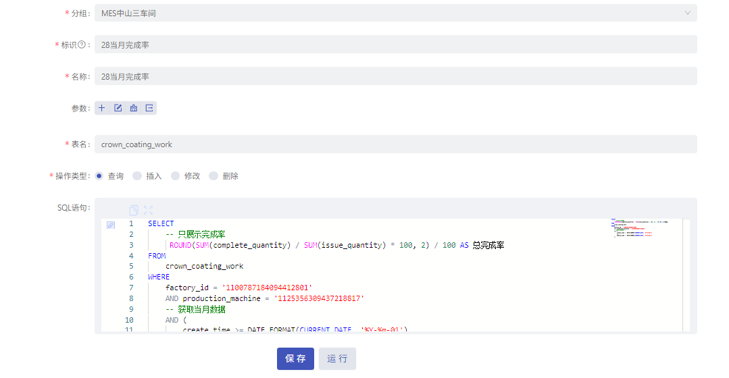The width and height of the screenshot is (729, 378).
Task: Click the 运行 button
Action: (338, 358)
